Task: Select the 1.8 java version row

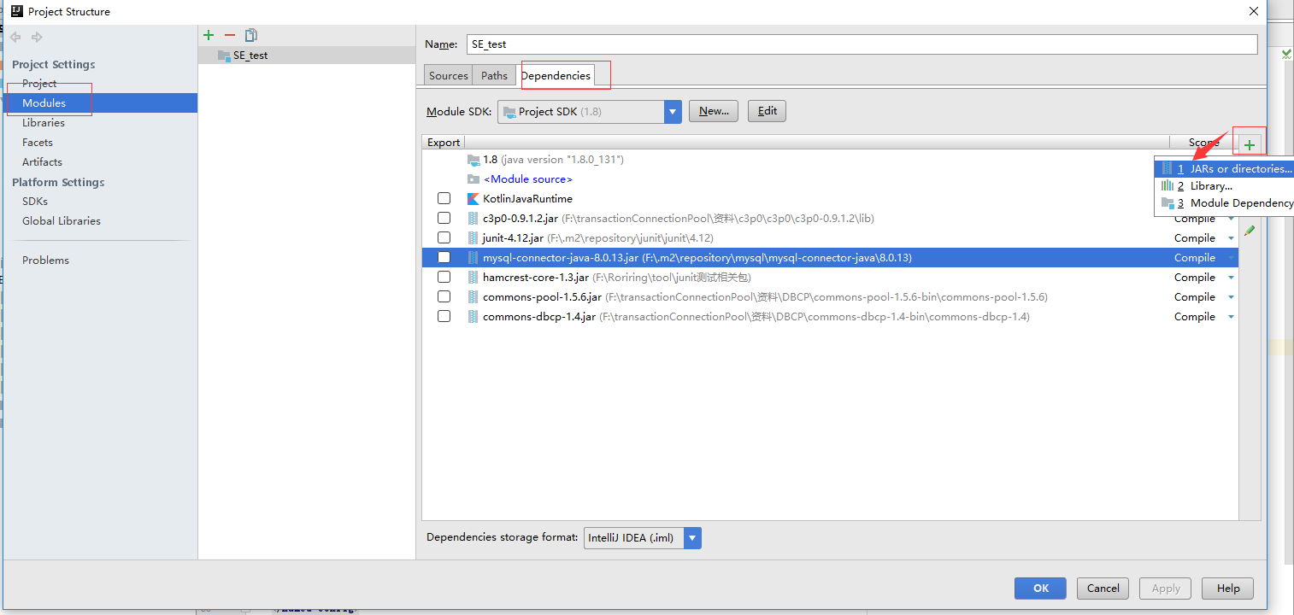Action: pos(830,160)
